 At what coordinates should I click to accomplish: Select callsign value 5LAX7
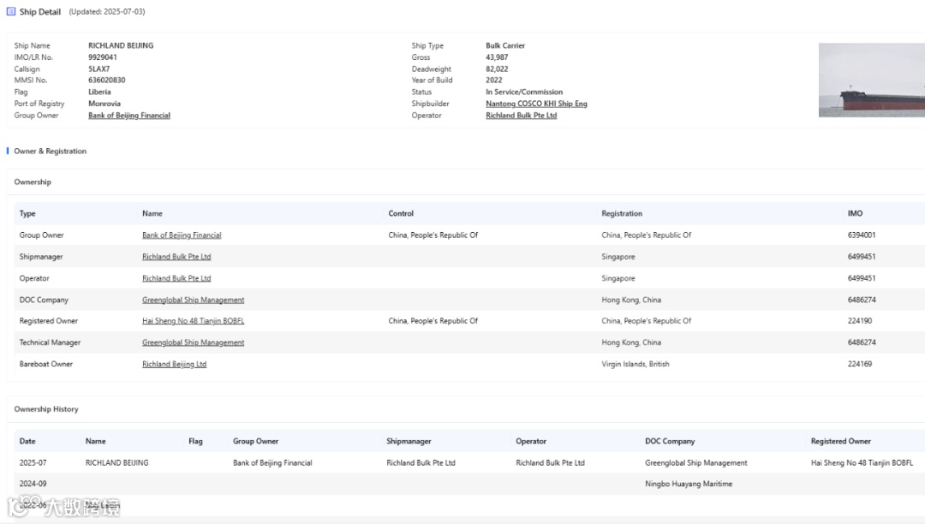tap(99, 69)
